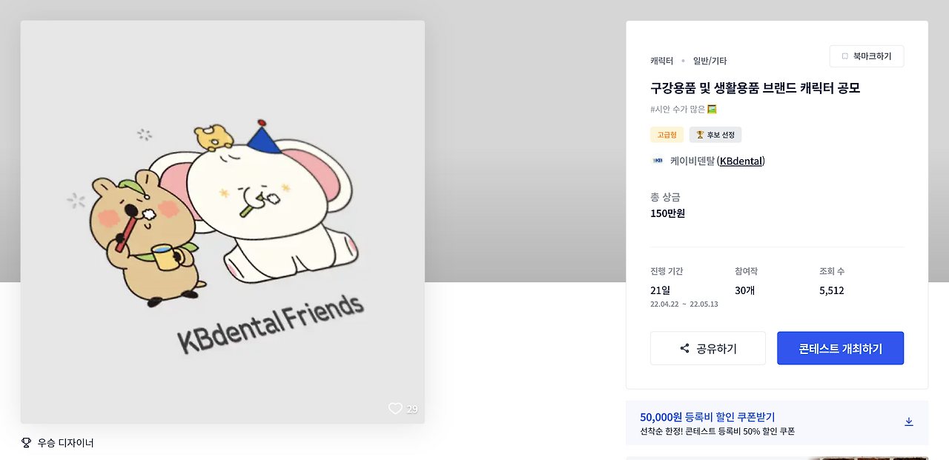
Task: Click the share icon inside the 공유하기 button
Action: point(684,348)
